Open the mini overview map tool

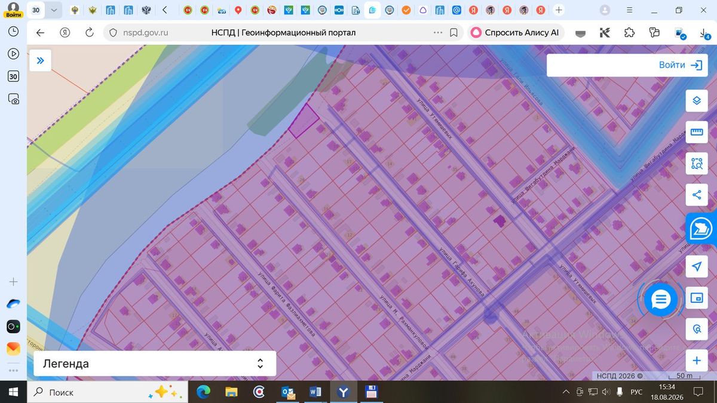point(696,297)
